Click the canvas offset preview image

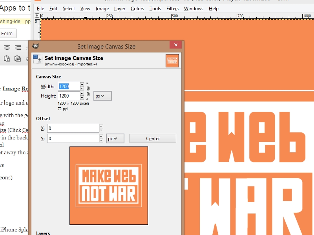coord(109,186)
